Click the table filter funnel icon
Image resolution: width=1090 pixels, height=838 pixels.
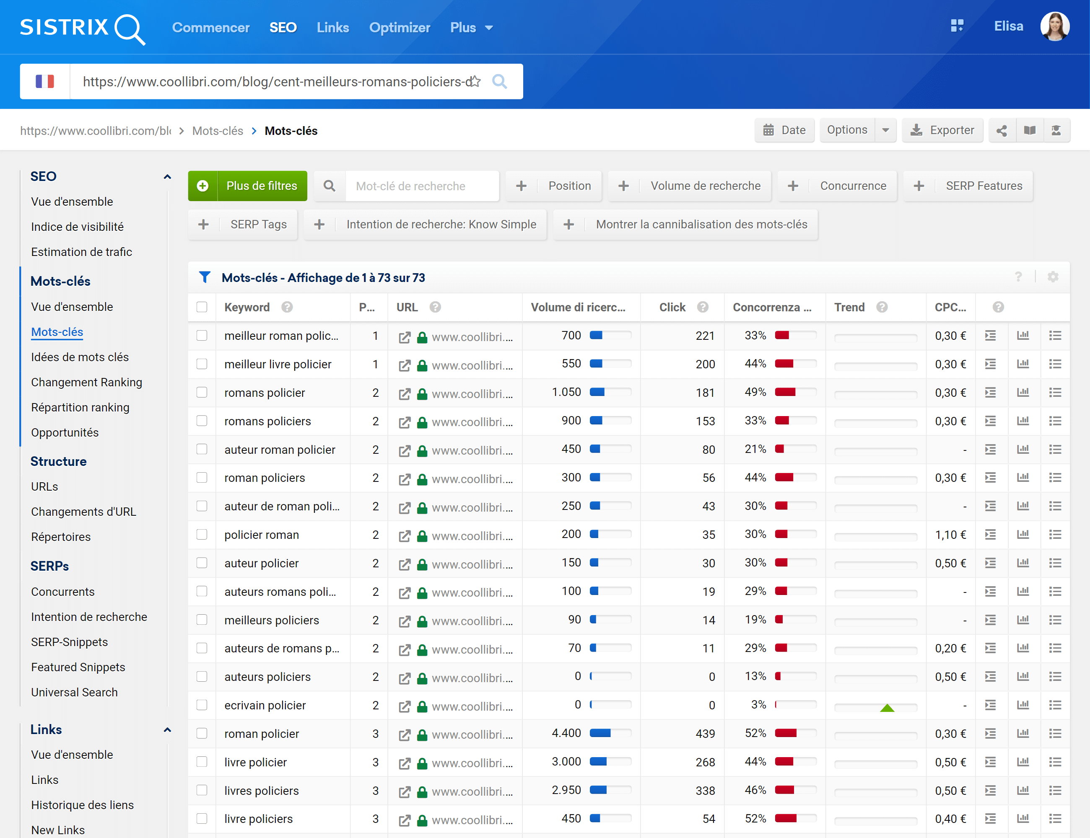(205, 277)
